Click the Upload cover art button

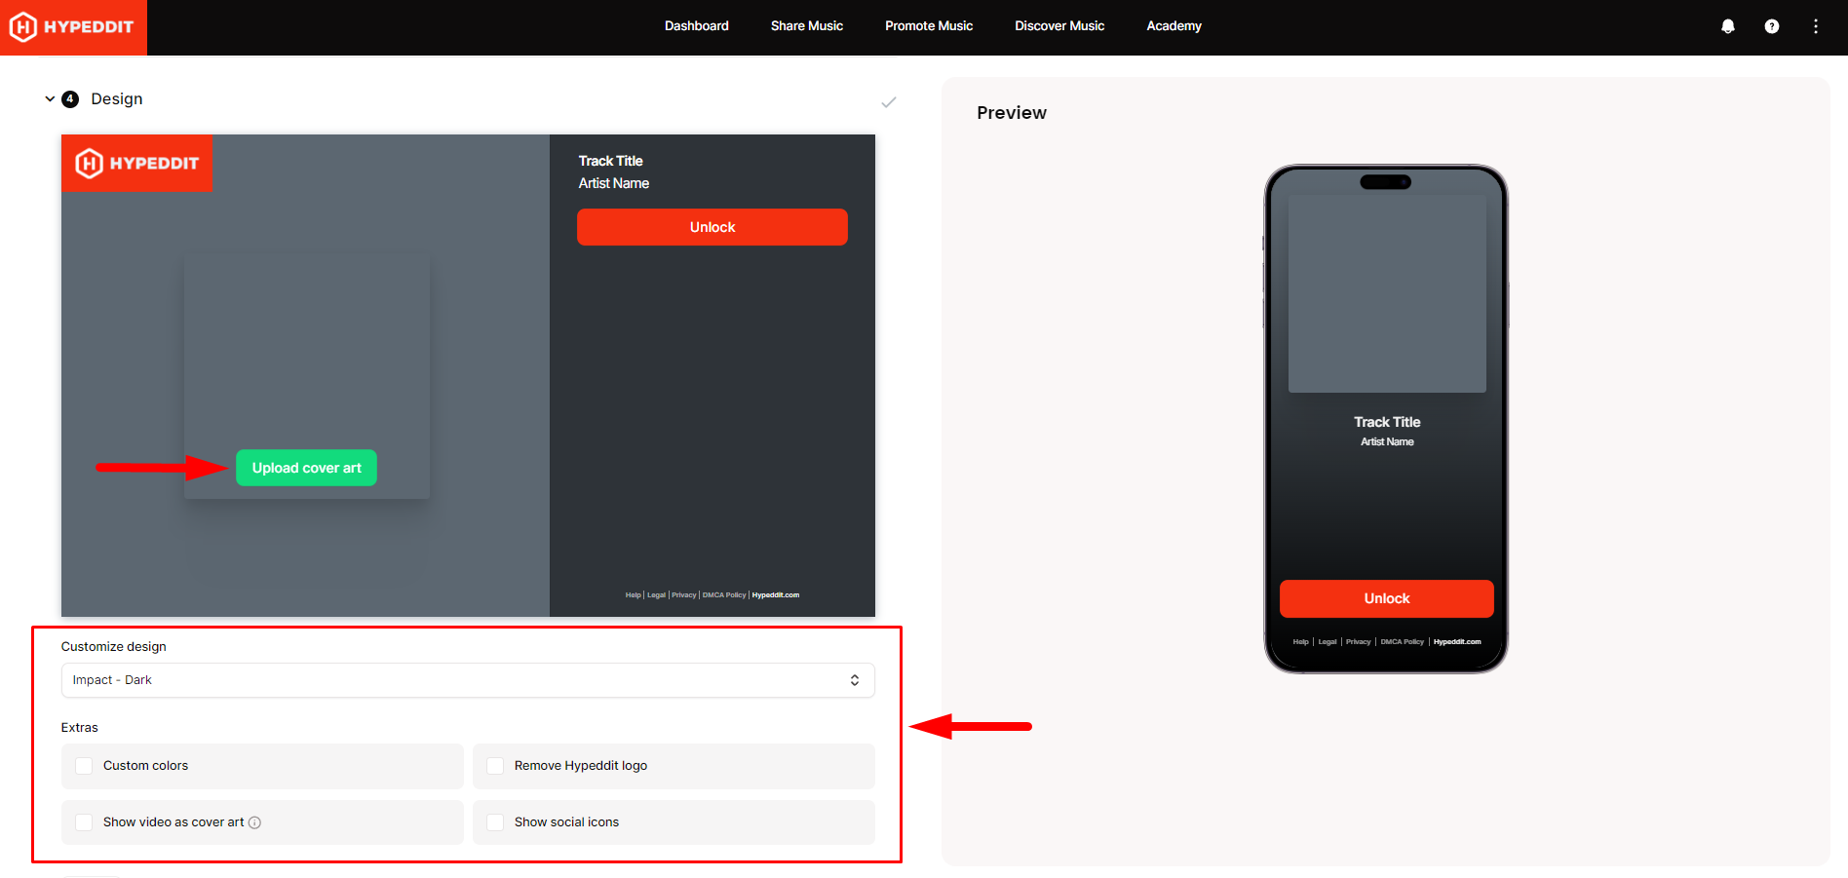click(306, 468)
